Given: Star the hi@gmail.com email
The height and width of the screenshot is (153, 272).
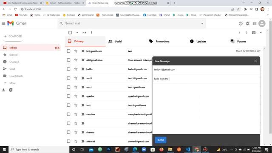Looking at the screenshot, I should [x=76, y=51].
